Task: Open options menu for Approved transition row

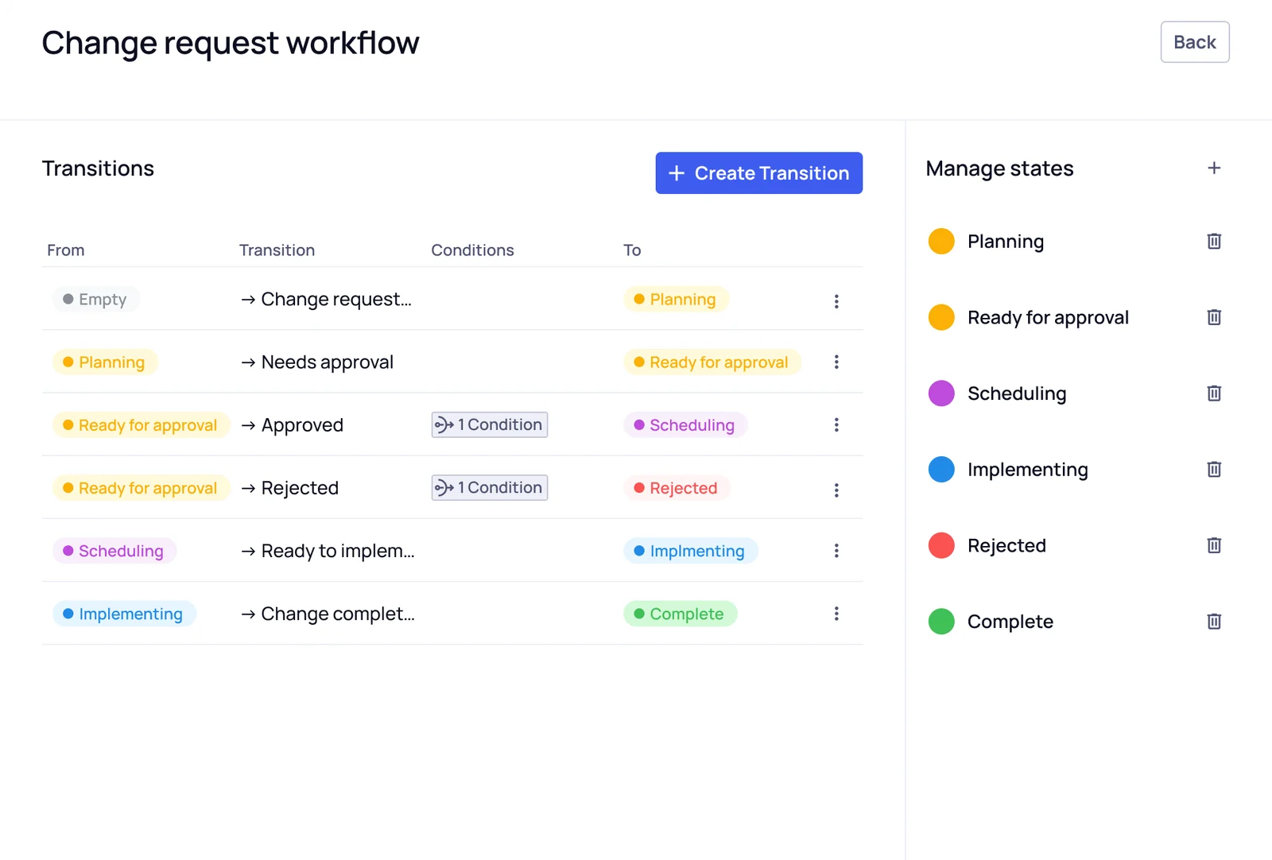Action: (x=836, y=424)
